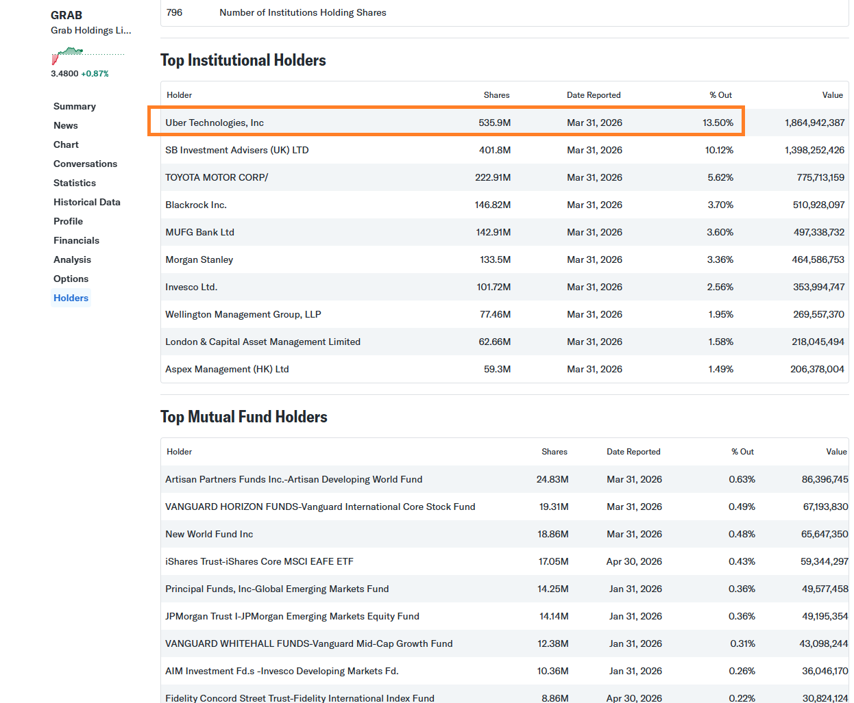Click the GRAB ticker symbol heading
This screenshot has width=854, height=703.
pos(66,15)
